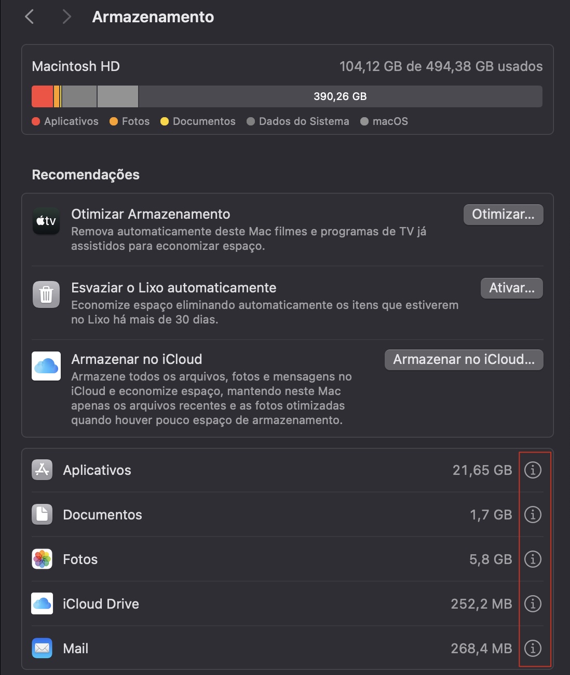Image resolution: width=570 pixels, height=675 pixels.
Task: Open info details for Aplicativos
Action: click(533, 470)
